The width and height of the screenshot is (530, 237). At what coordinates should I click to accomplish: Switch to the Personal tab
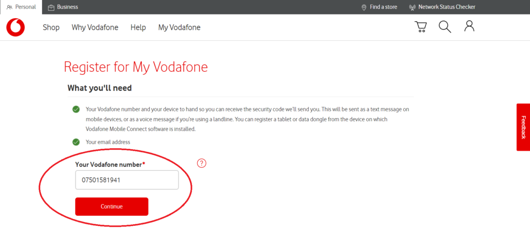coord(21,7)
